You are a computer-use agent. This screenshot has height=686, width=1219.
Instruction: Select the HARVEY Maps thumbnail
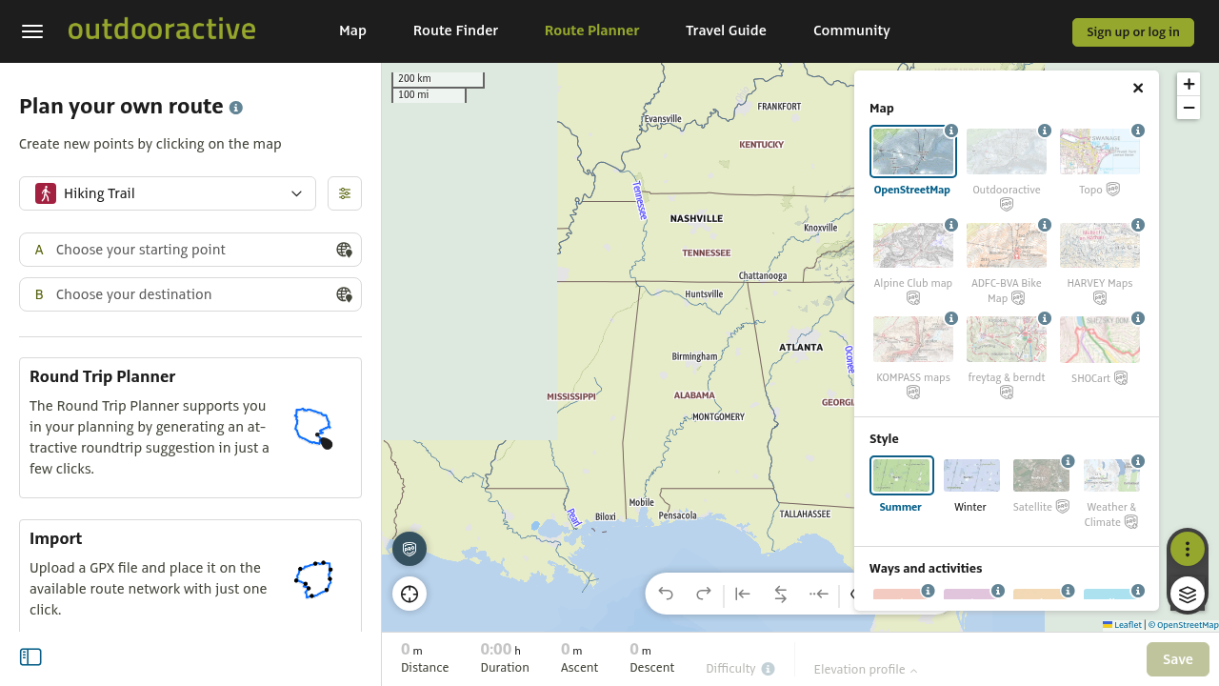point(1100,246)
